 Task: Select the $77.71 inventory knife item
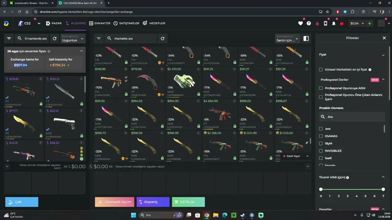click(x=24, y=123)
